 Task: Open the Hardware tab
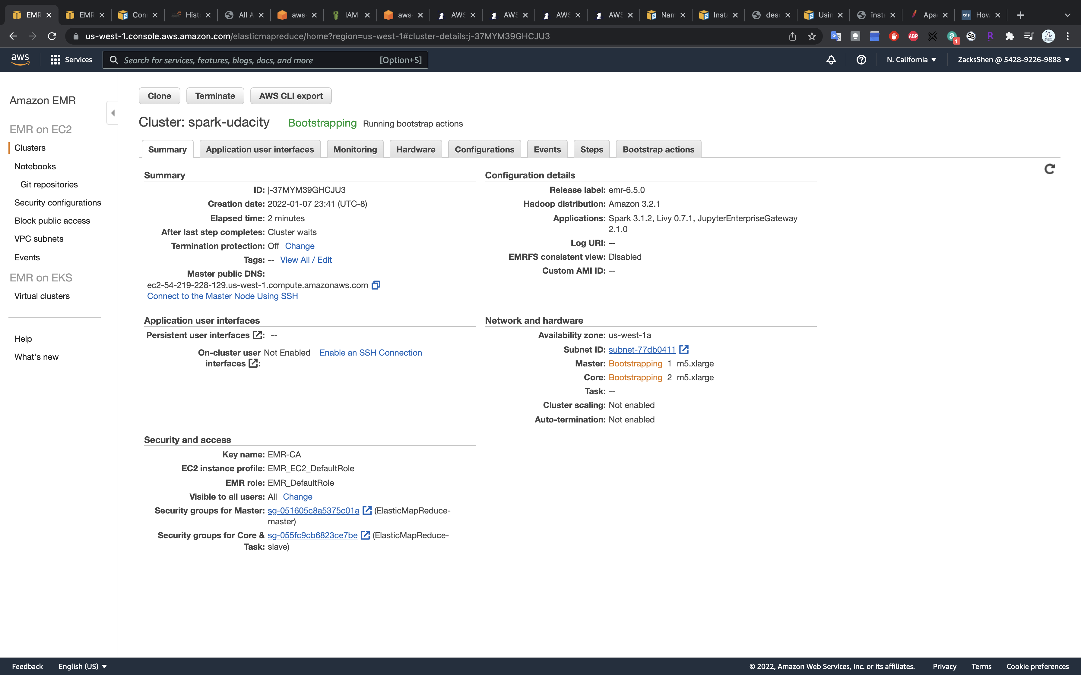pyautogui.click(x=415, y=149)
